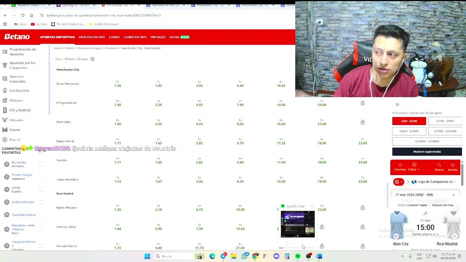Reload the browser page
The height and width of the screenshot is (262, 466).
[23, 15]
